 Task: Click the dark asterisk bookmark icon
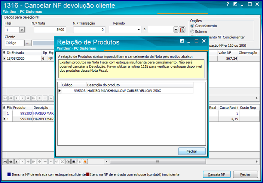(x=74, y=162)
